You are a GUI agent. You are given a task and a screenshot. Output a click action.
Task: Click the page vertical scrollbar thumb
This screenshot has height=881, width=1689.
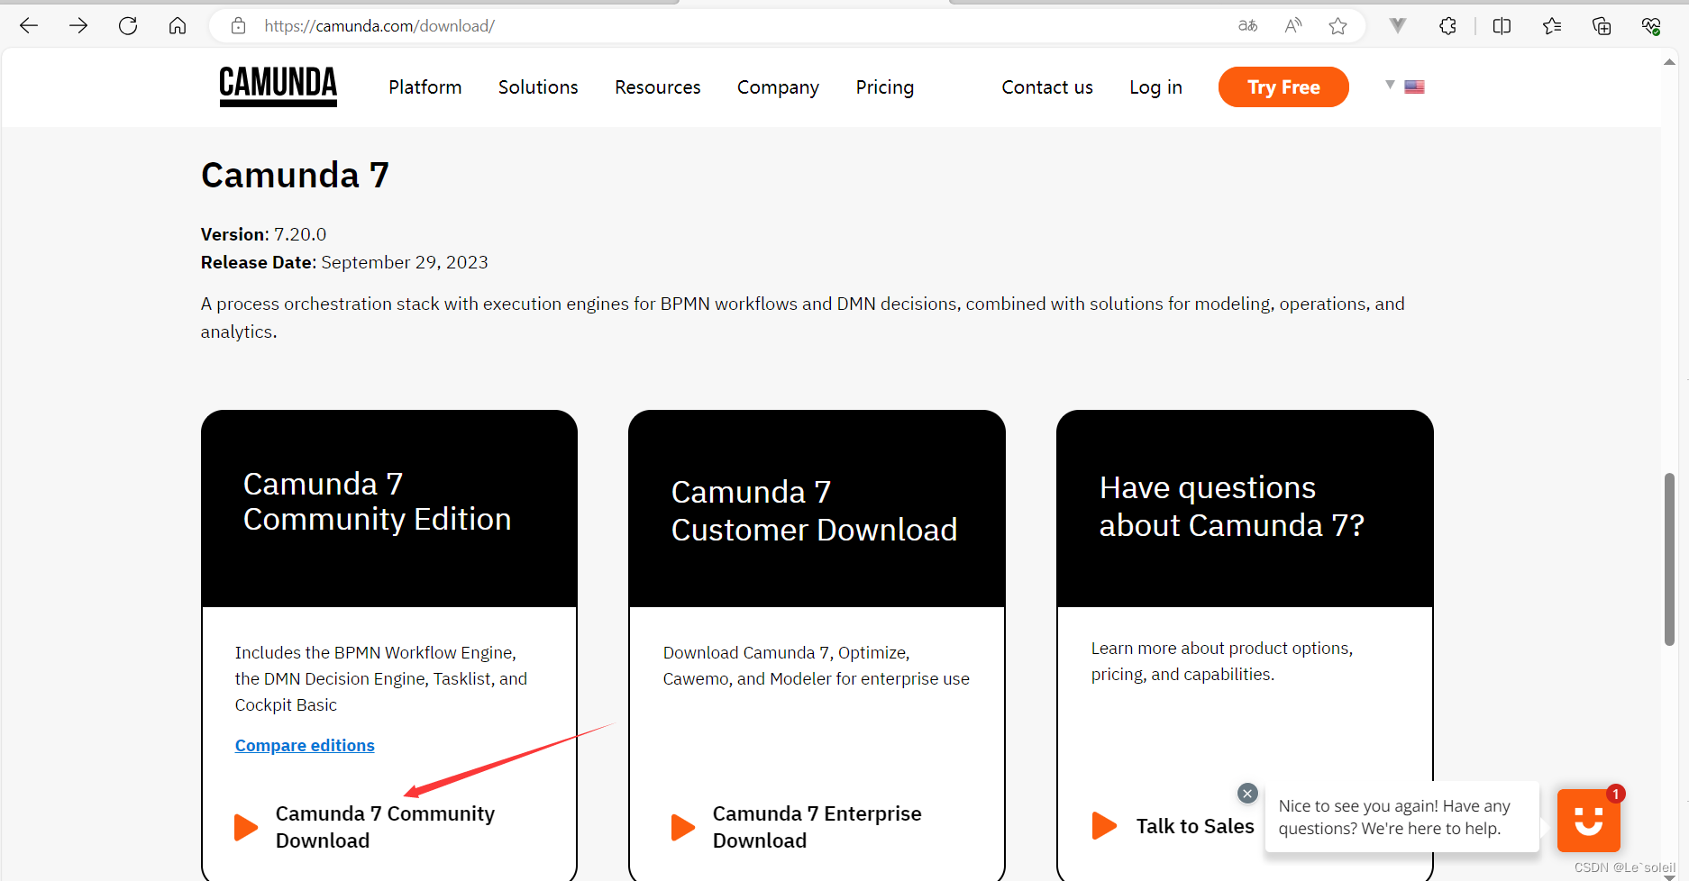click(x=1669, y=559)
